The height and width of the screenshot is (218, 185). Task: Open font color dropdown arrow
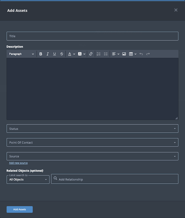tap(74, 54)
